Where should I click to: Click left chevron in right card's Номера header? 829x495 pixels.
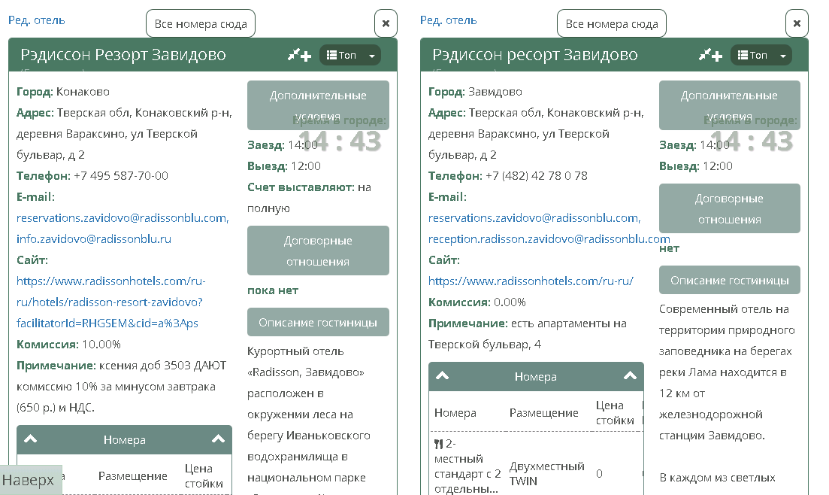click(x=443, y=376)
